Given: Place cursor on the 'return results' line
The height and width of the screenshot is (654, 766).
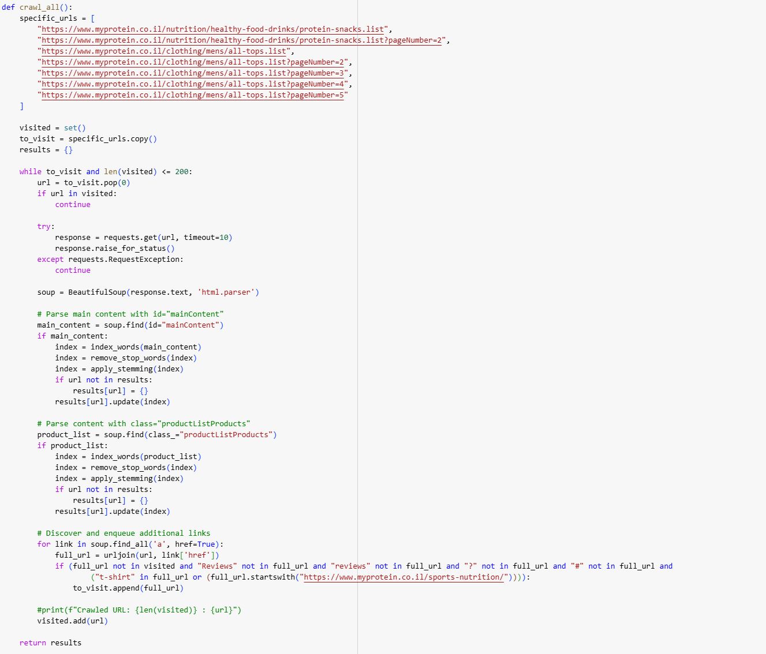Looking at the screenshot, I should [x=50, y=643].
